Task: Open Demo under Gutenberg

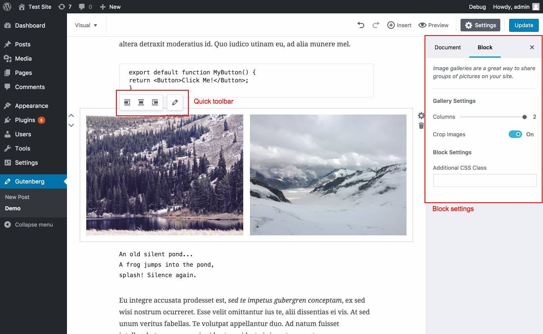Action: [13, 208]
